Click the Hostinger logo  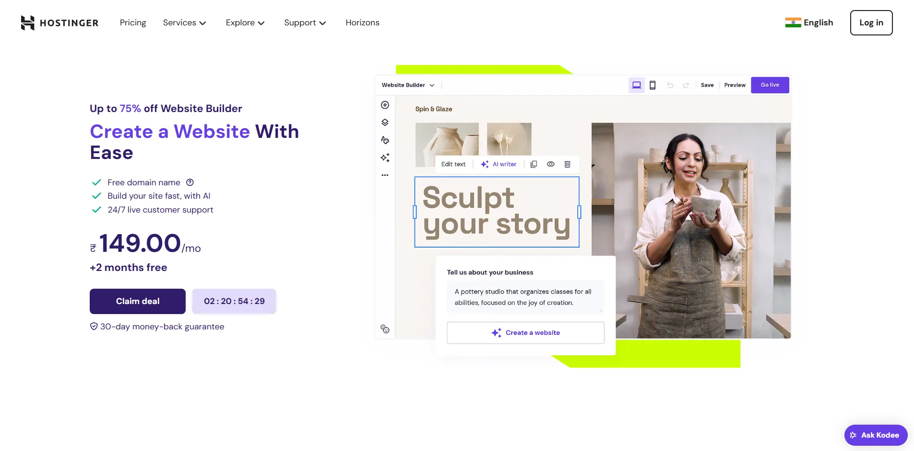pyautogui.click(x=59, y=23)
